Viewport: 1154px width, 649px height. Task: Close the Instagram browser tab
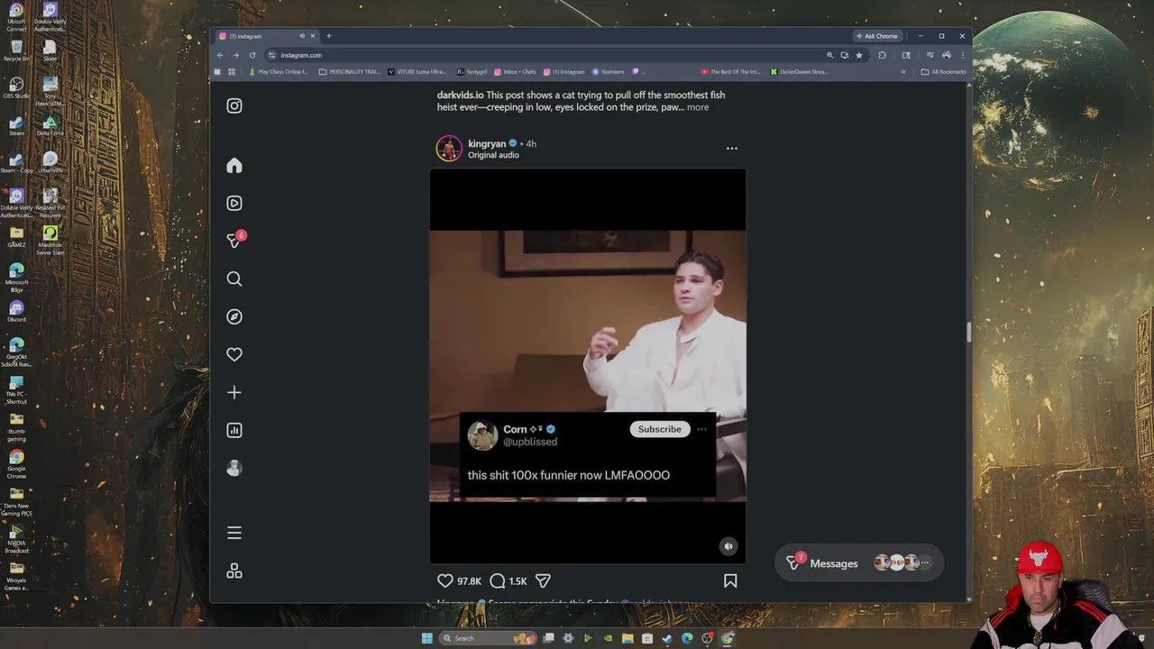coord(313,36)
